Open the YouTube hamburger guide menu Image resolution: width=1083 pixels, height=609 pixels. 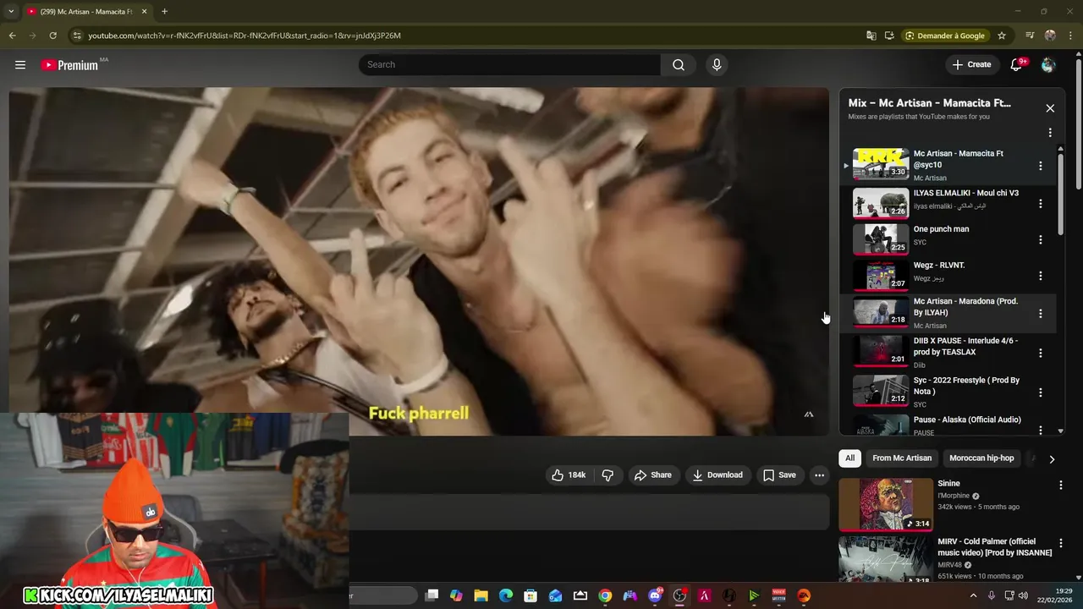tap(20, 64)
